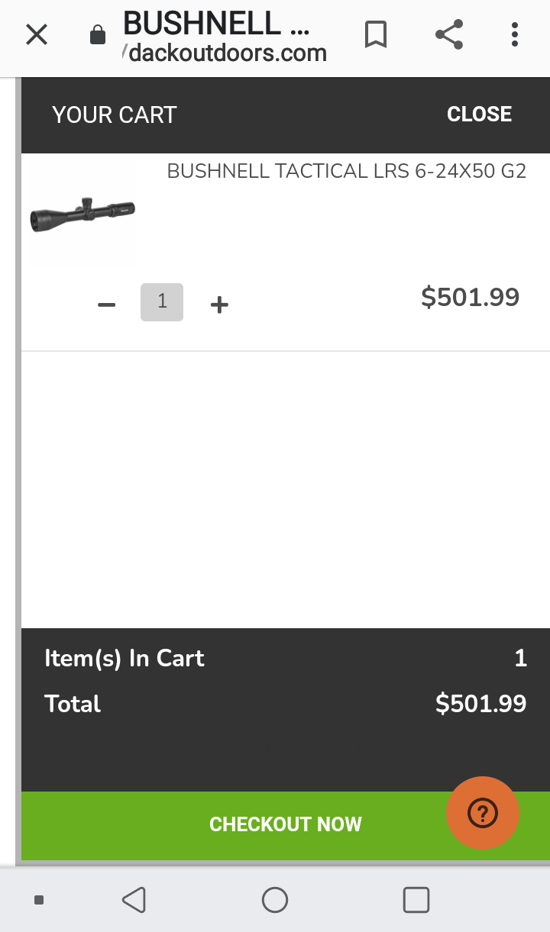Close the browser tab with X icon
Viewport: 550px width, 932px height.
(x=37, y=35)
